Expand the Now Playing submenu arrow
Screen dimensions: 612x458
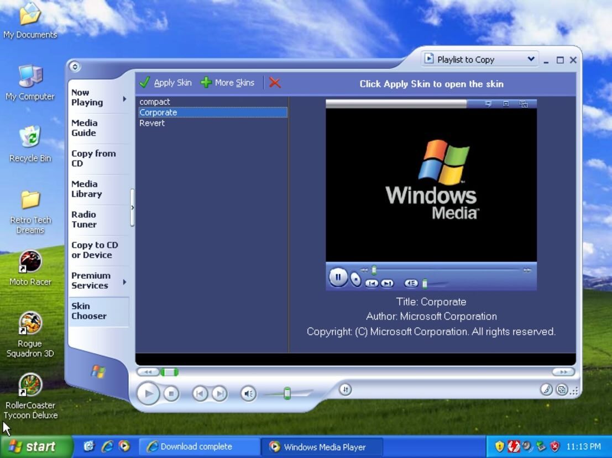point(124,98)
